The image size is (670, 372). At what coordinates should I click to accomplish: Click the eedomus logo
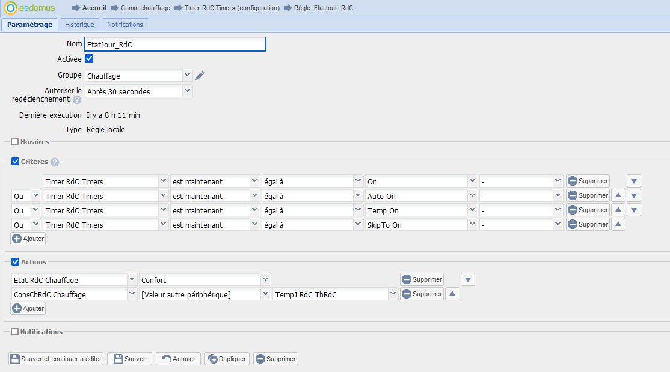pos(29,8)
